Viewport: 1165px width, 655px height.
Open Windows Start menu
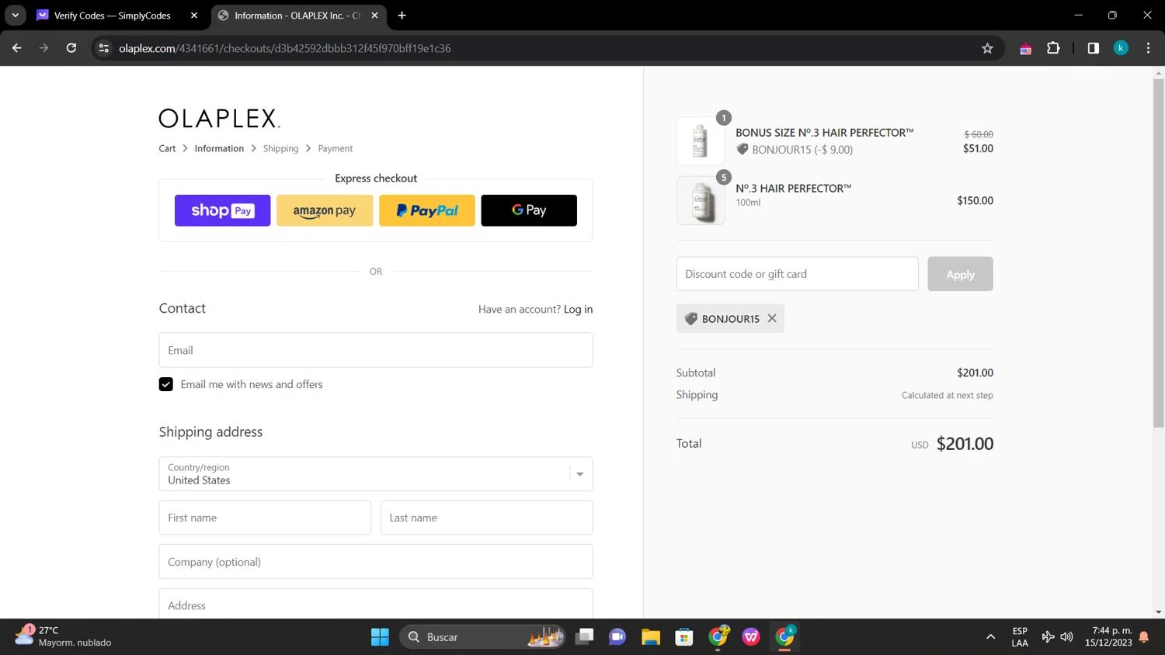(x=380, y=637)
